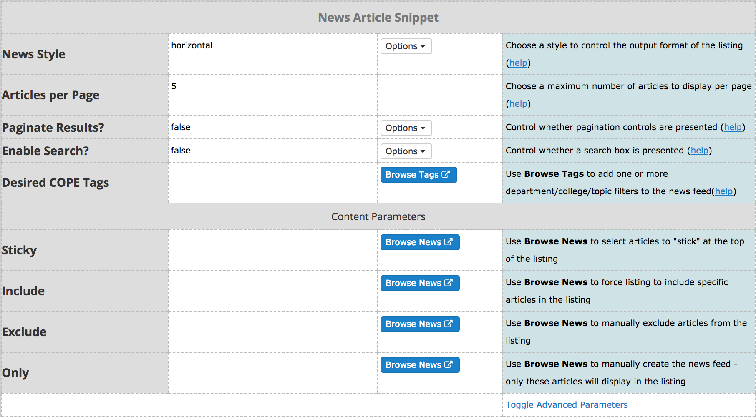Open help link for COPE tags filters
756x417 pixels.
723,191
